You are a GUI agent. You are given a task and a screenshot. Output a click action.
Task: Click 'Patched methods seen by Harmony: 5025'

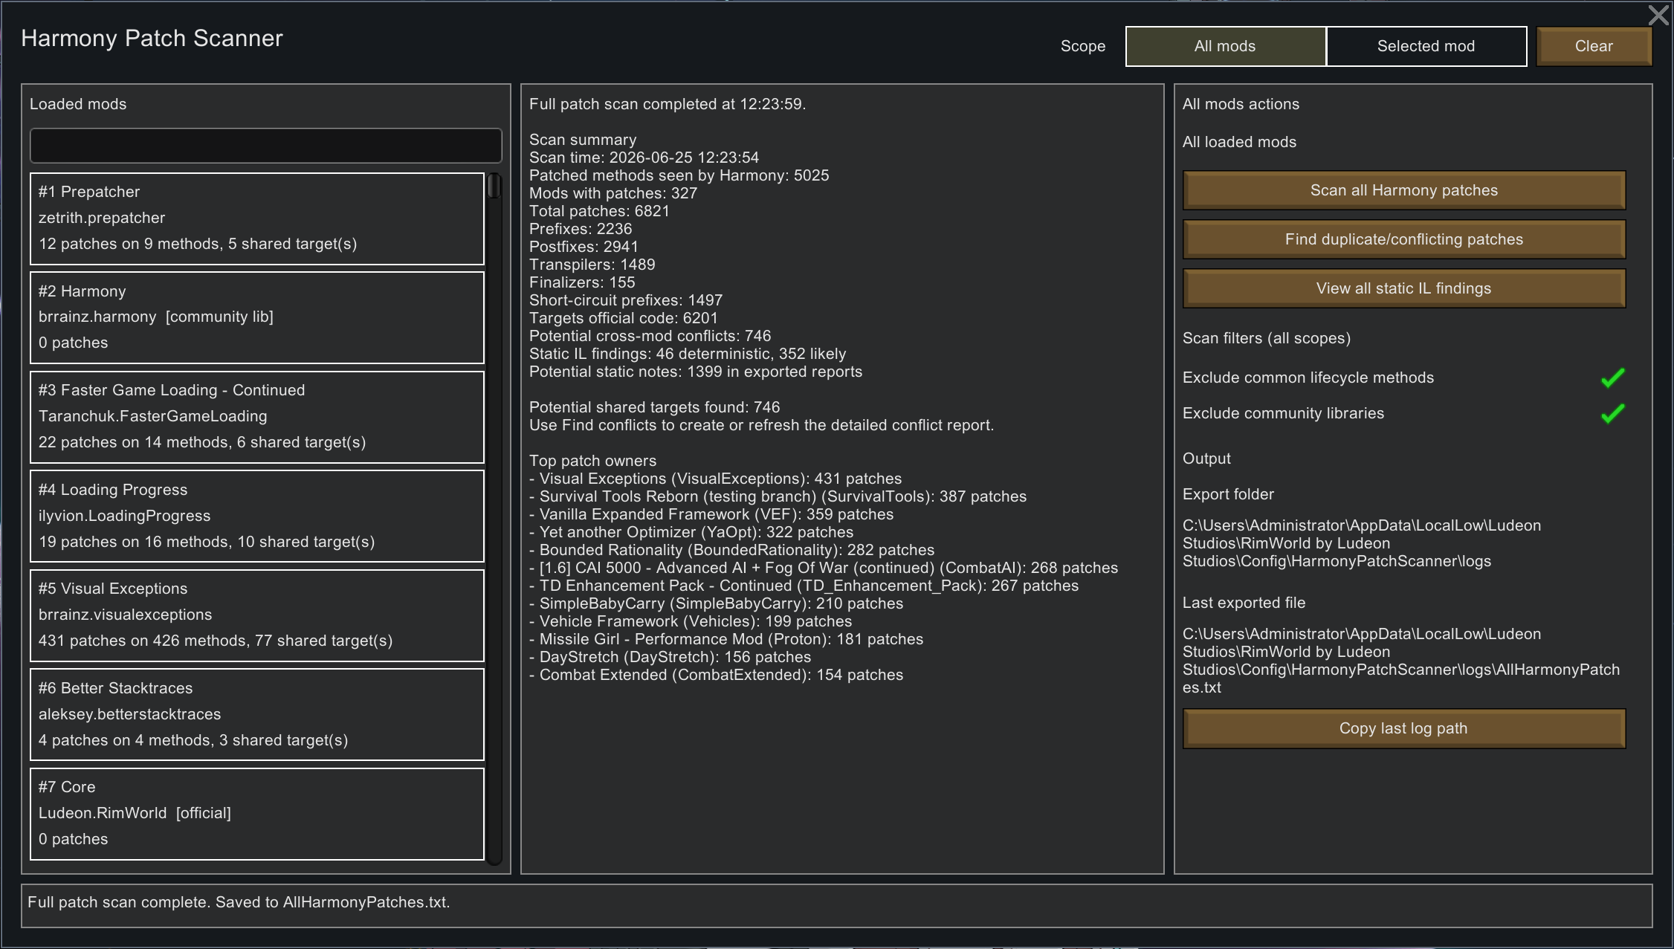[x=679, y=175]
